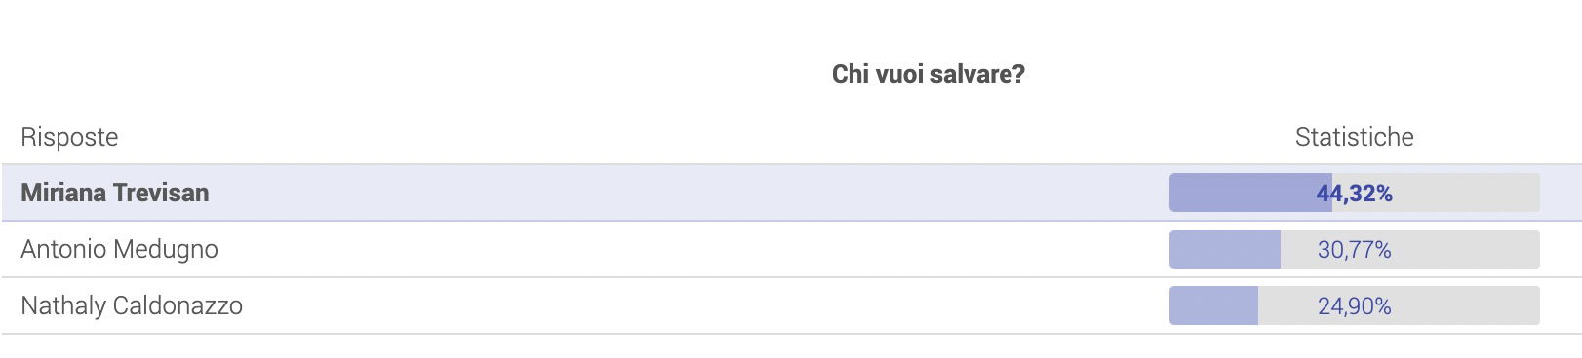Choose the Antonio Medugno answer

[119, 249]
